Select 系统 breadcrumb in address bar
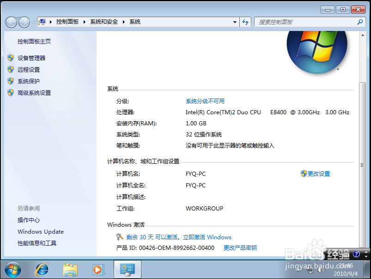The image size is (371, 279). pos(135,22)
